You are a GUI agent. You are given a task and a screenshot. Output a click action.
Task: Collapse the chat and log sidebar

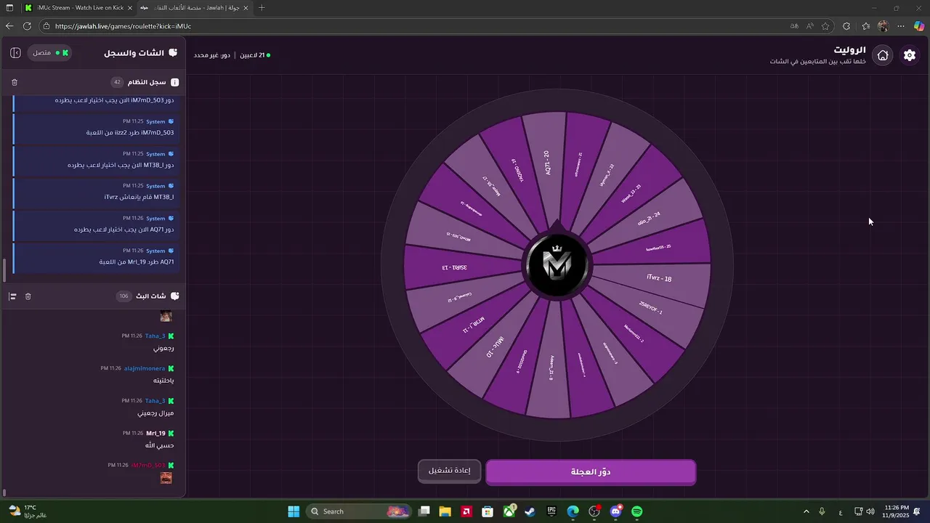pyautogui.click(x=15, y=53)
